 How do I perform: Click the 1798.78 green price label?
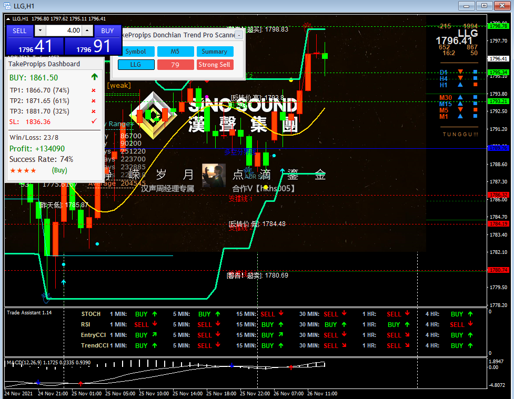point(498,26)
